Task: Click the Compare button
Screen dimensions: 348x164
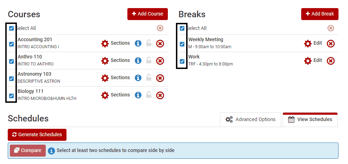Action: pos(28,151)
